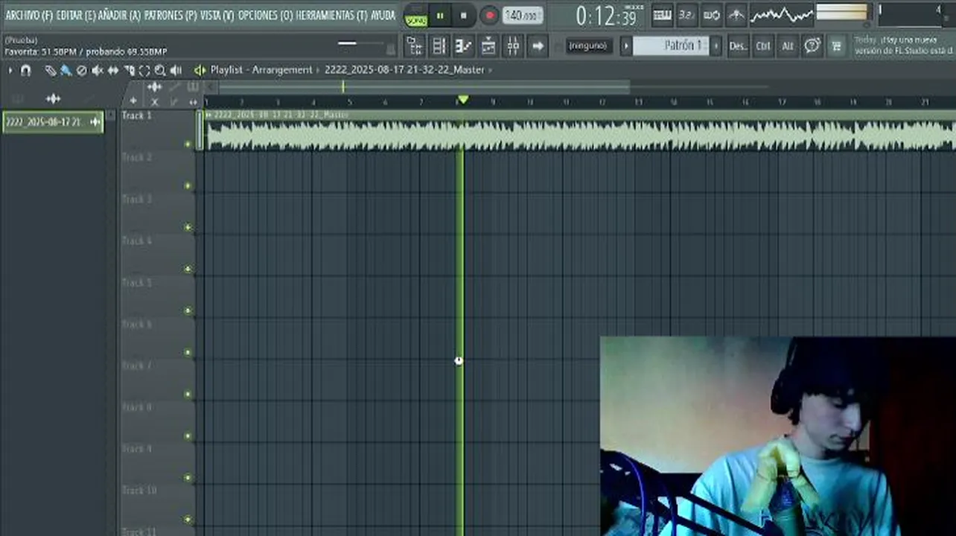Select the Mute tool in playlist toolbar

(x=97, y=70)
